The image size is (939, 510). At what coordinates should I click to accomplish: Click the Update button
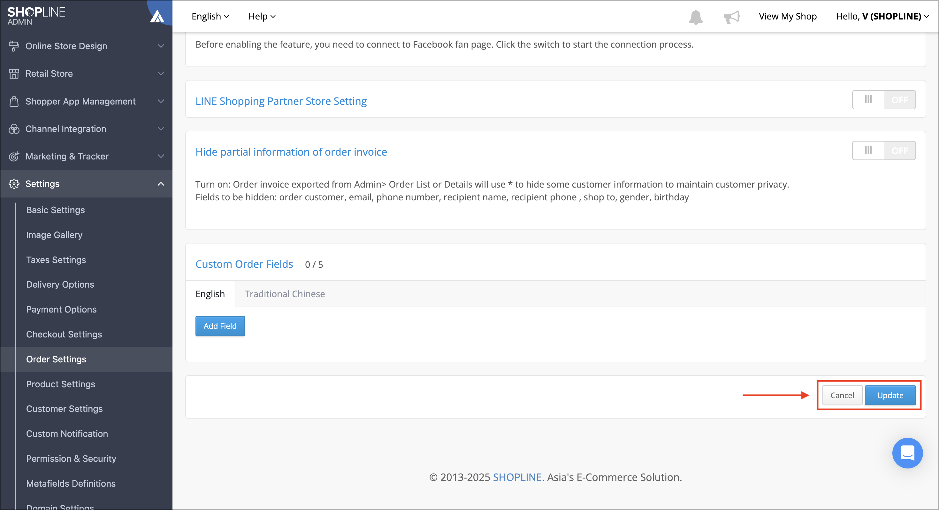click(x=890, y=395)
